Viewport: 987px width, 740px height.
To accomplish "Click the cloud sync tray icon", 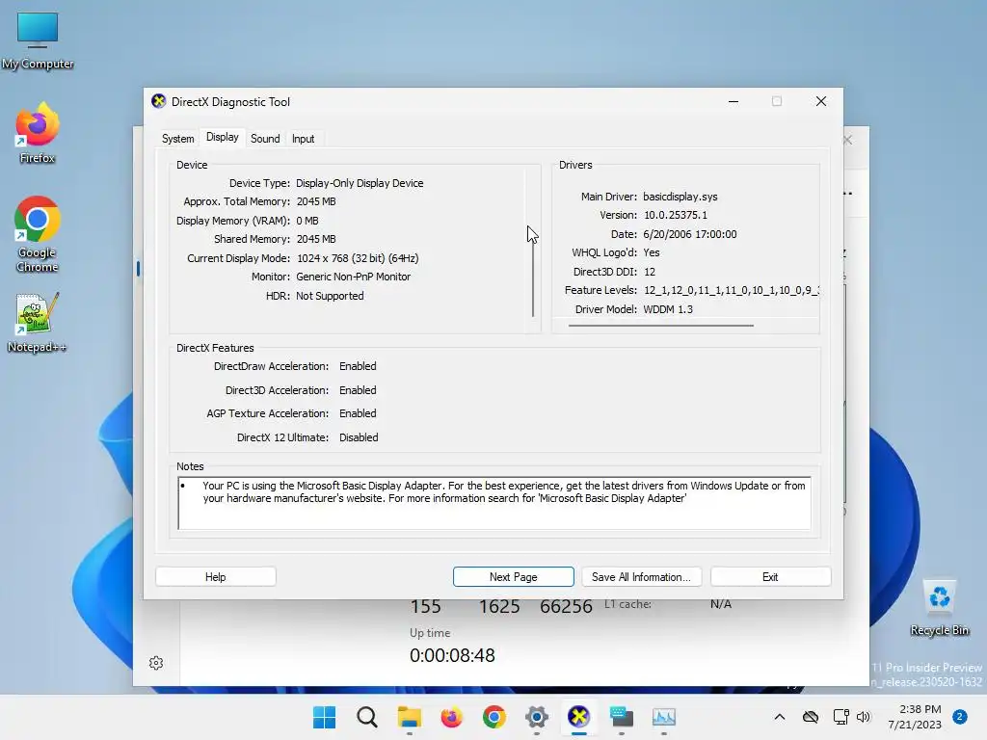I will pos(811,717).
